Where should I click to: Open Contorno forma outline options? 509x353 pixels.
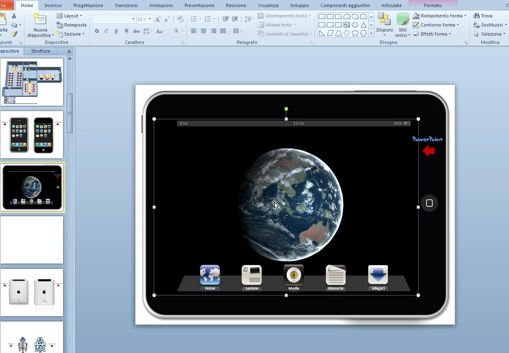point(436,25)
